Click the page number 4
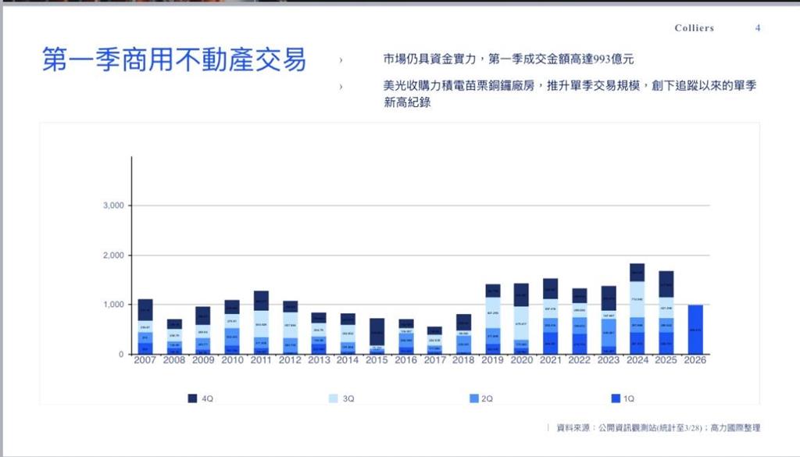 (x=757, y=28)
